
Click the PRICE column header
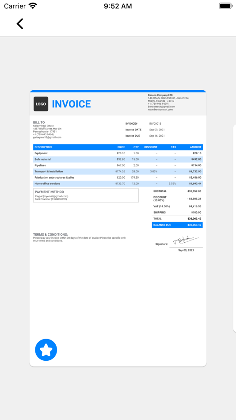coord(121,147)
